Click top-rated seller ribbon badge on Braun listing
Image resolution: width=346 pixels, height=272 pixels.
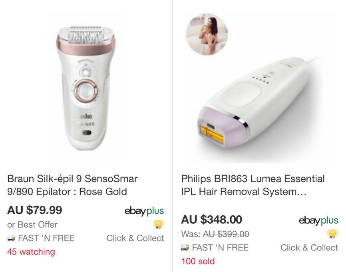[x=159, y=224]
